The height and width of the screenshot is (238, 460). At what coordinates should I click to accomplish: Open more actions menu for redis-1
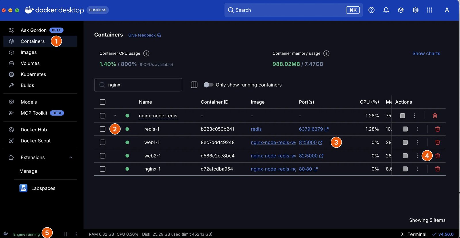(417, 129)
